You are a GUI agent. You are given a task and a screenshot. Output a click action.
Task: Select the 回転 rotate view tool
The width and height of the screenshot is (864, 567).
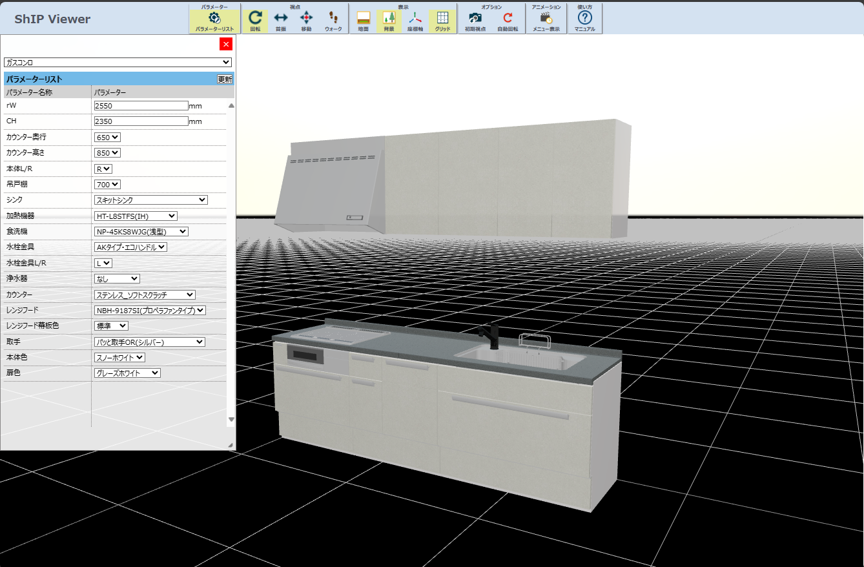[x=255, y=18]
